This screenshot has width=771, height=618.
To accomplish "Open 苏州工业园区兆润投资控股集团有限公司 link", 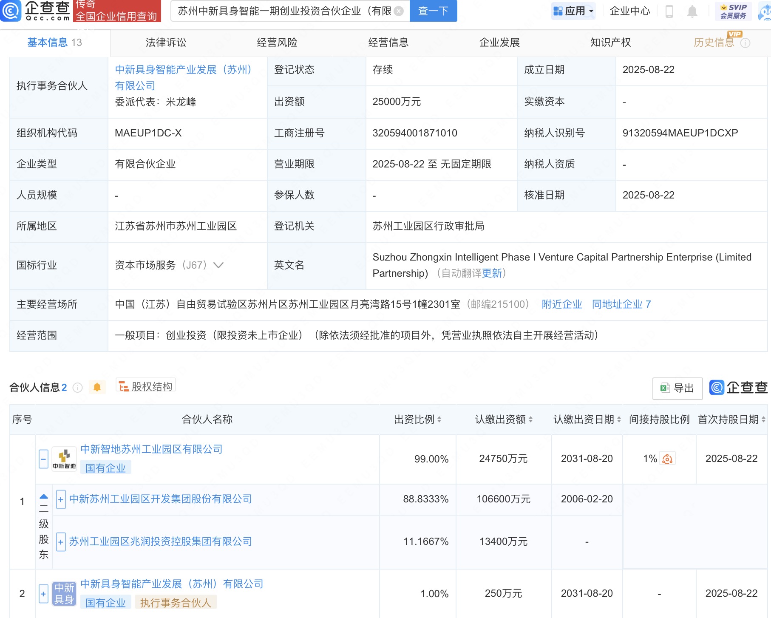I will (x=161, y=541).
